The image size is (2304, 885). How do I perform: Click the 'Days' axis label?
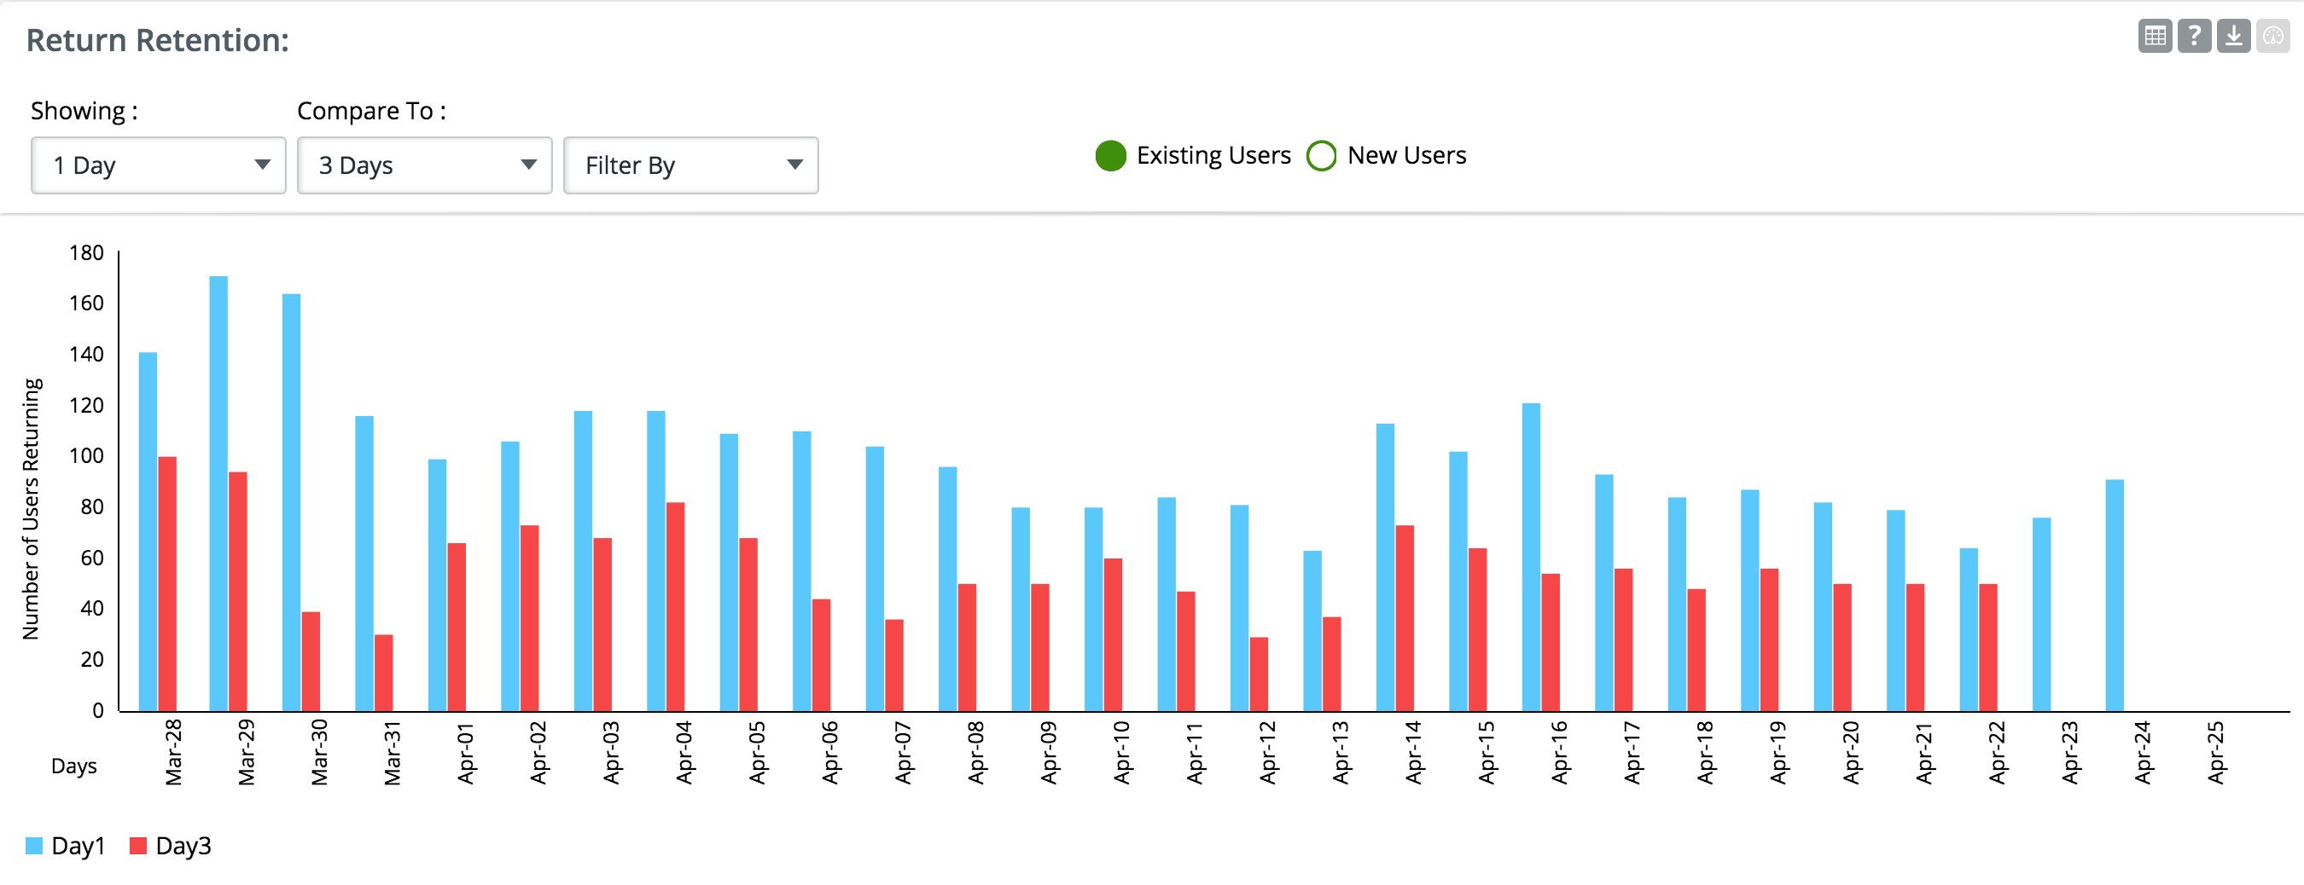[74, 766]
